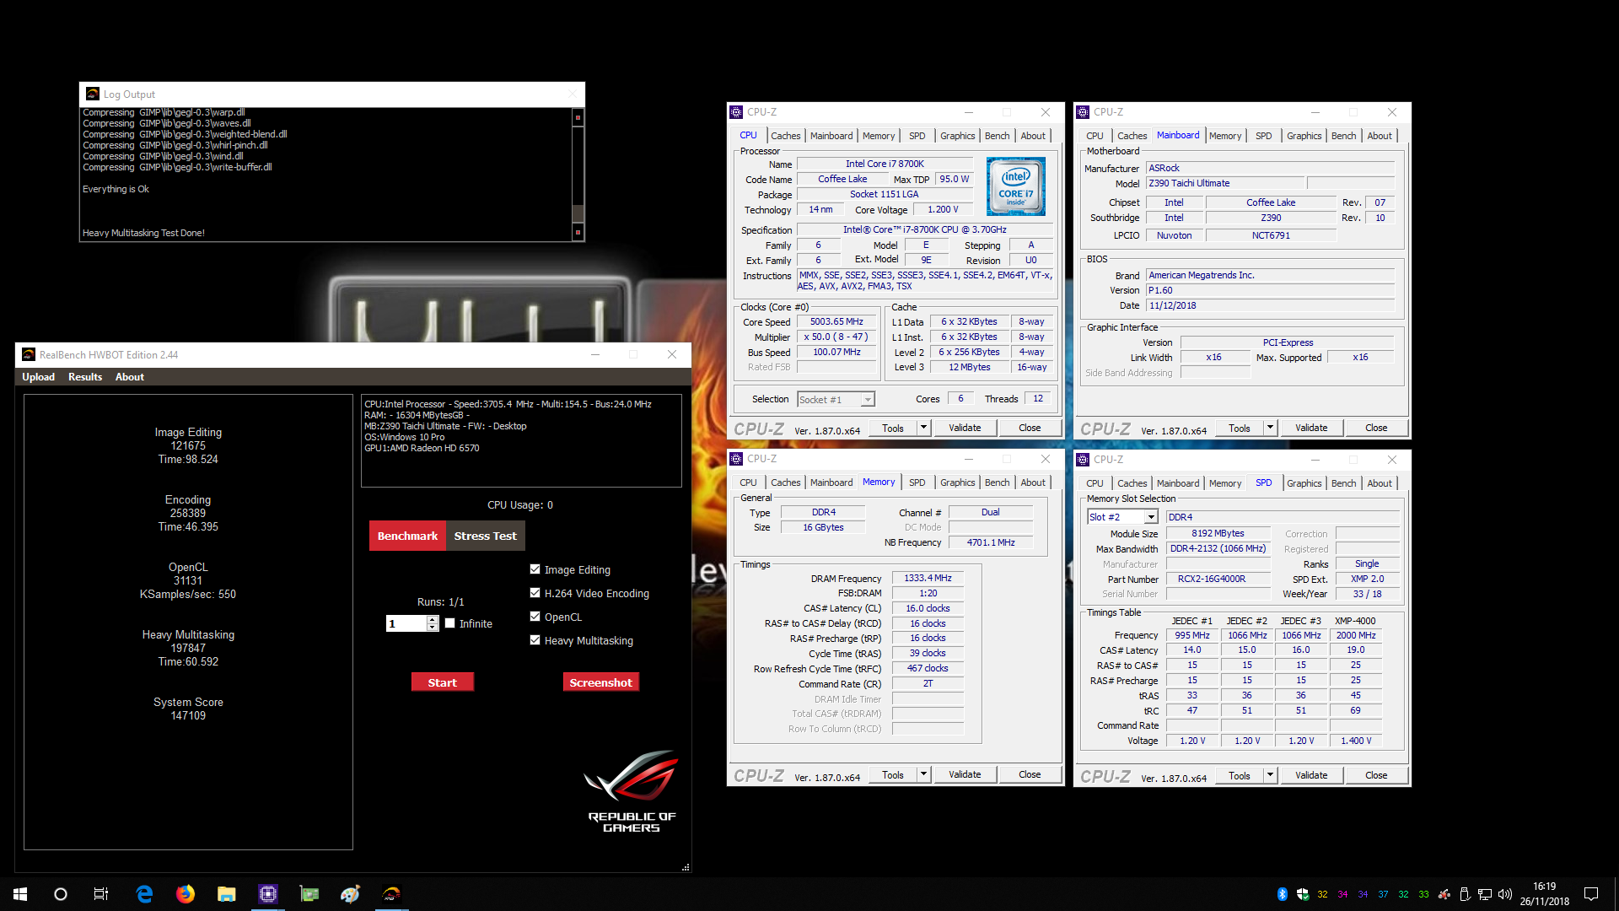Open the Bluetooth tray icon
The height and width of the screenshot is (911, 1619).
[1282, 894]
